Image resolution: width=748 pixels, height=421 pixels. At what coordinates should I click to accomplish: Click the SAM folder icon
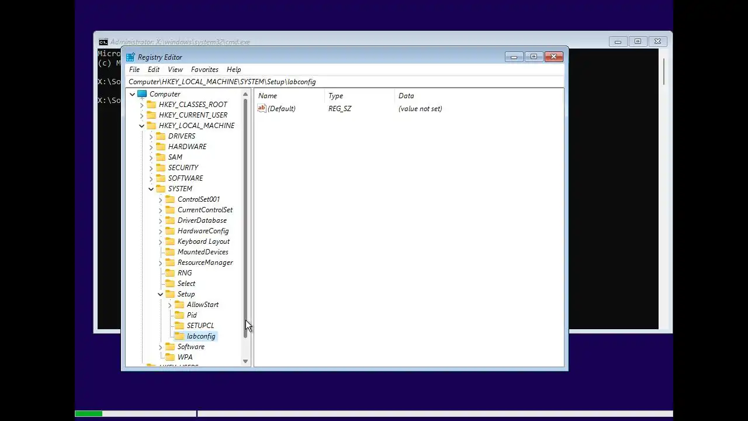tap(161, 157)
